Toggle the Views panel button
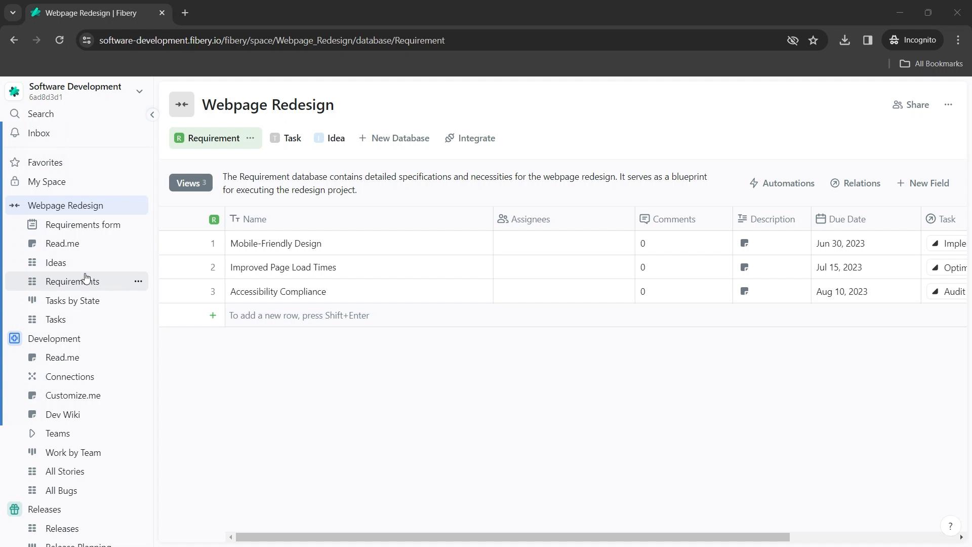The image size is (972, 547). [x=190, y=183]
